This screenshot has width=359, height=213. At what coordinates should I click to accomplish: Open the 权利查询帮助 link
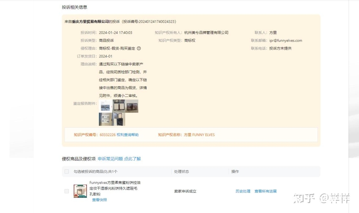(128, 135)
